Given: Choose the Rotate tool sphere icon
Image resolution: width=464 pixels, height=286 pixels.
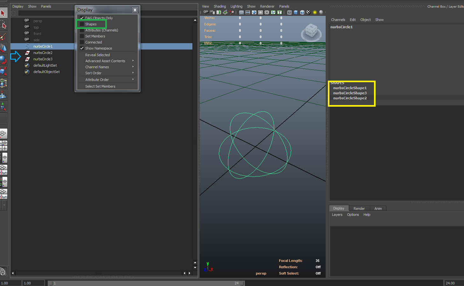Looking at the screenshot, I should point(3,60).
